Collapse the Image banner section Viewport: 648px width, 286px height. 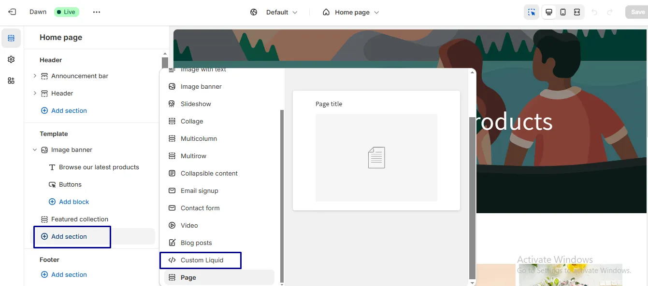point(35,150)
